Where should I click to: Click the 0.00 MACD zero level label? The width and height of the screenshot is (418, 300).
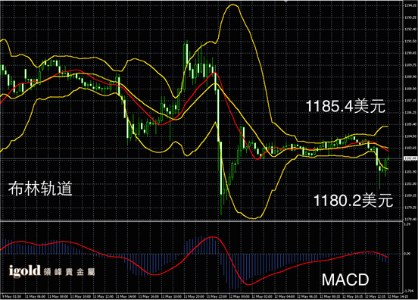(407, 254)
